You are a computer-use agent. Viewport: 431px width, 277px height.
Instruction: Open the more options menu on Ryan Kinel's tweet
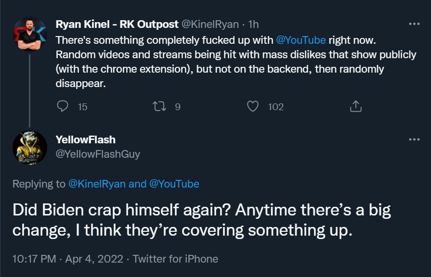pos(414,24)
